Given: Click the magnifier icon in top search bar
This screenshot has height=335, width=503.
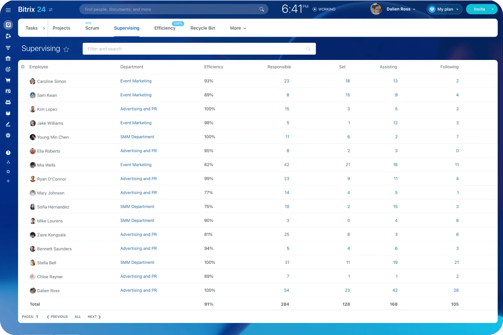Looking at the screenshot, I should click(x=262, y=9).
